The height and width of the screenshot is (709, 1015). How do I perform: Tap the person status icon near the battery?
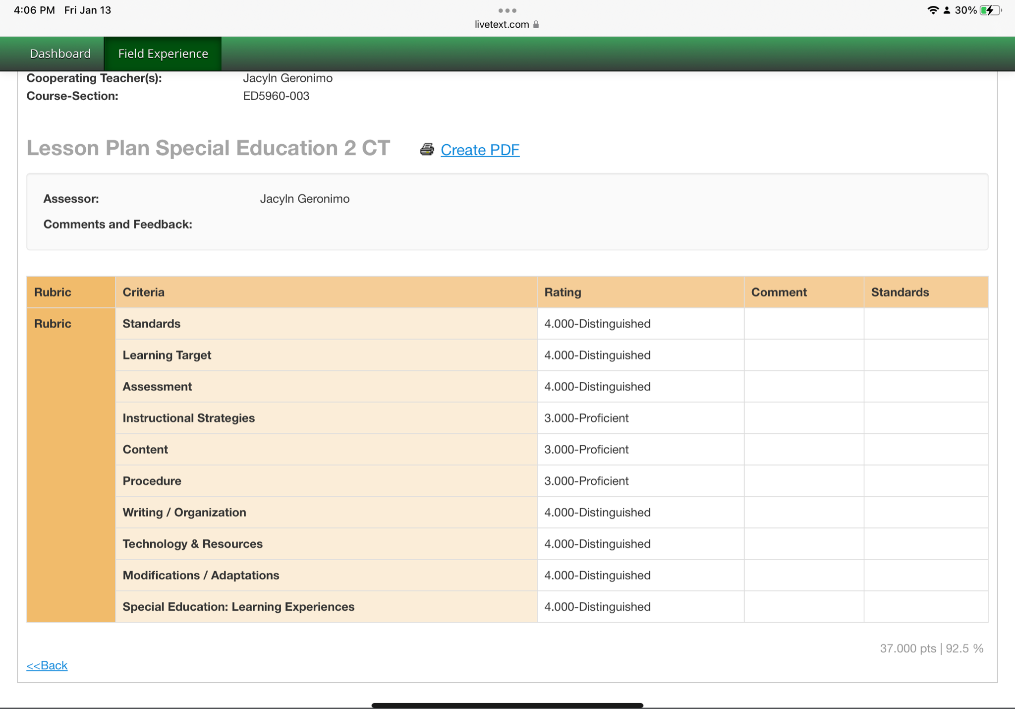[x=947, y=10]
